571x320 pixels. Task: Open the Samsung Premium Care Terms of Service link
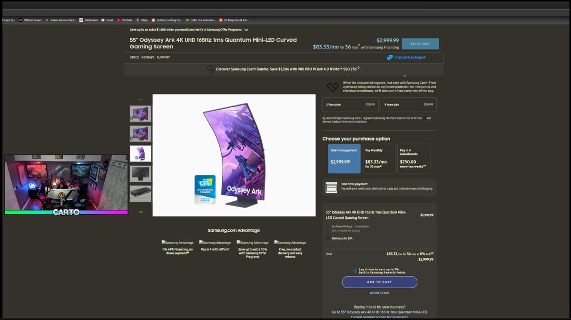[x=413, y=118]
